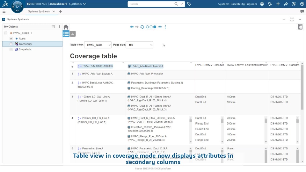Select HVAC_Scope in the tree
Viewport: 306px width, 172px height.
pos(21,33)
